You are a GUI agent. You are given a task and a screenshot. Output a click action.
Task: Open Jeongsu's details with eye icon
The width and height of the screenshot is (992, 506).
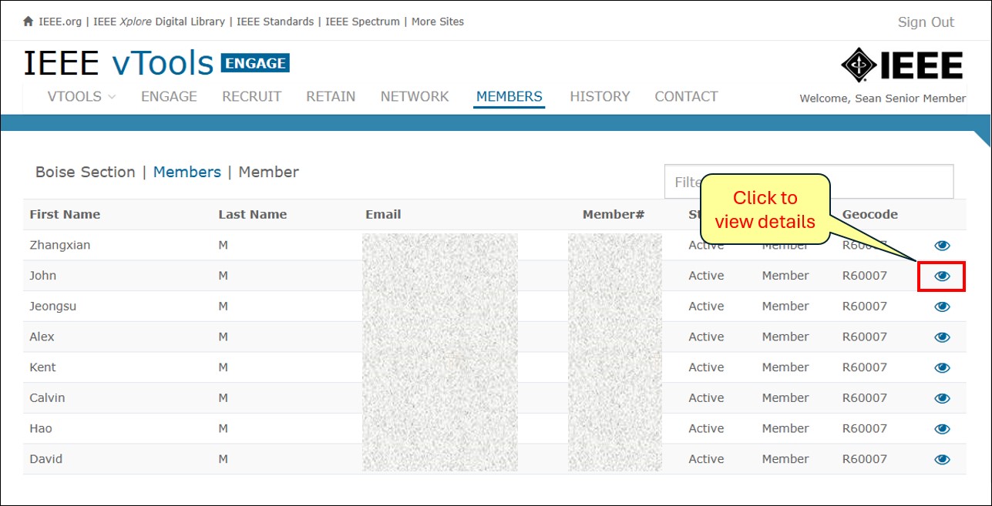942,307
